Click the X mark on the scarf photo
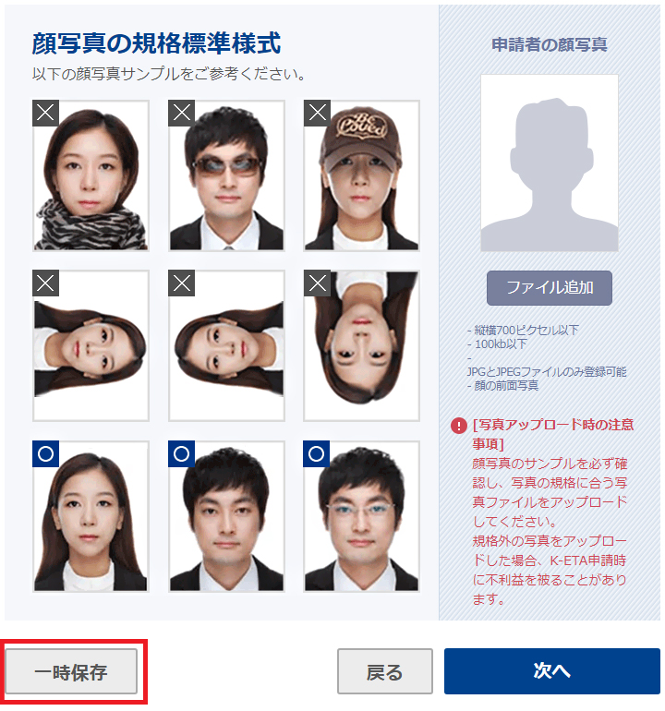Viewport: 665px width, 711px height. click(x=46, y=113)
